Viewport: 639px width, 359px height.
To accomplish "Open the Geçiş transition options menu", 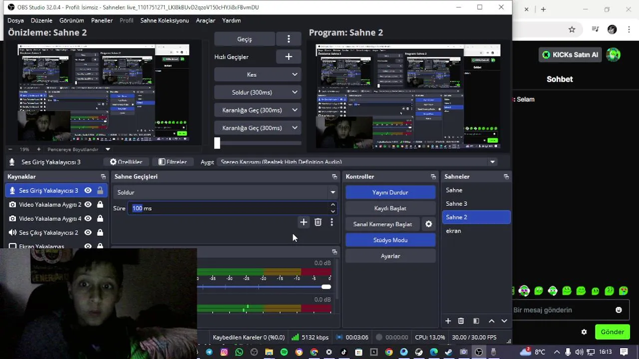I will click(x=289, y=39).
